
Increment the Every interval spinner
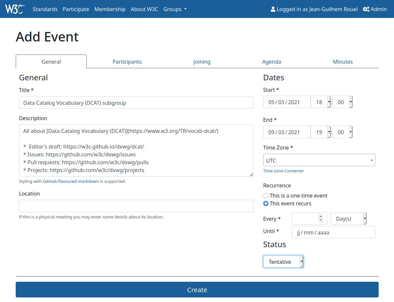point(320,216)
